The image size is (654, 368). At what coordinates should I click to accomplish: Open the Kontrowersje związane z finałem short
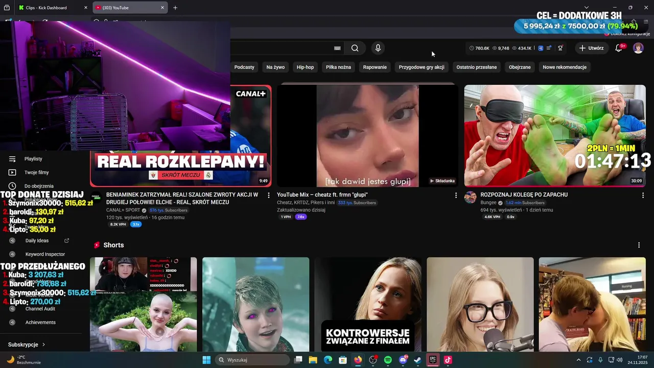click(368, 304)
